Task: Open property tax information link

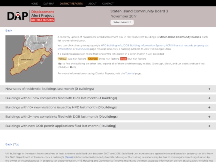Action: pyautogui.click(x=201, y=46)
